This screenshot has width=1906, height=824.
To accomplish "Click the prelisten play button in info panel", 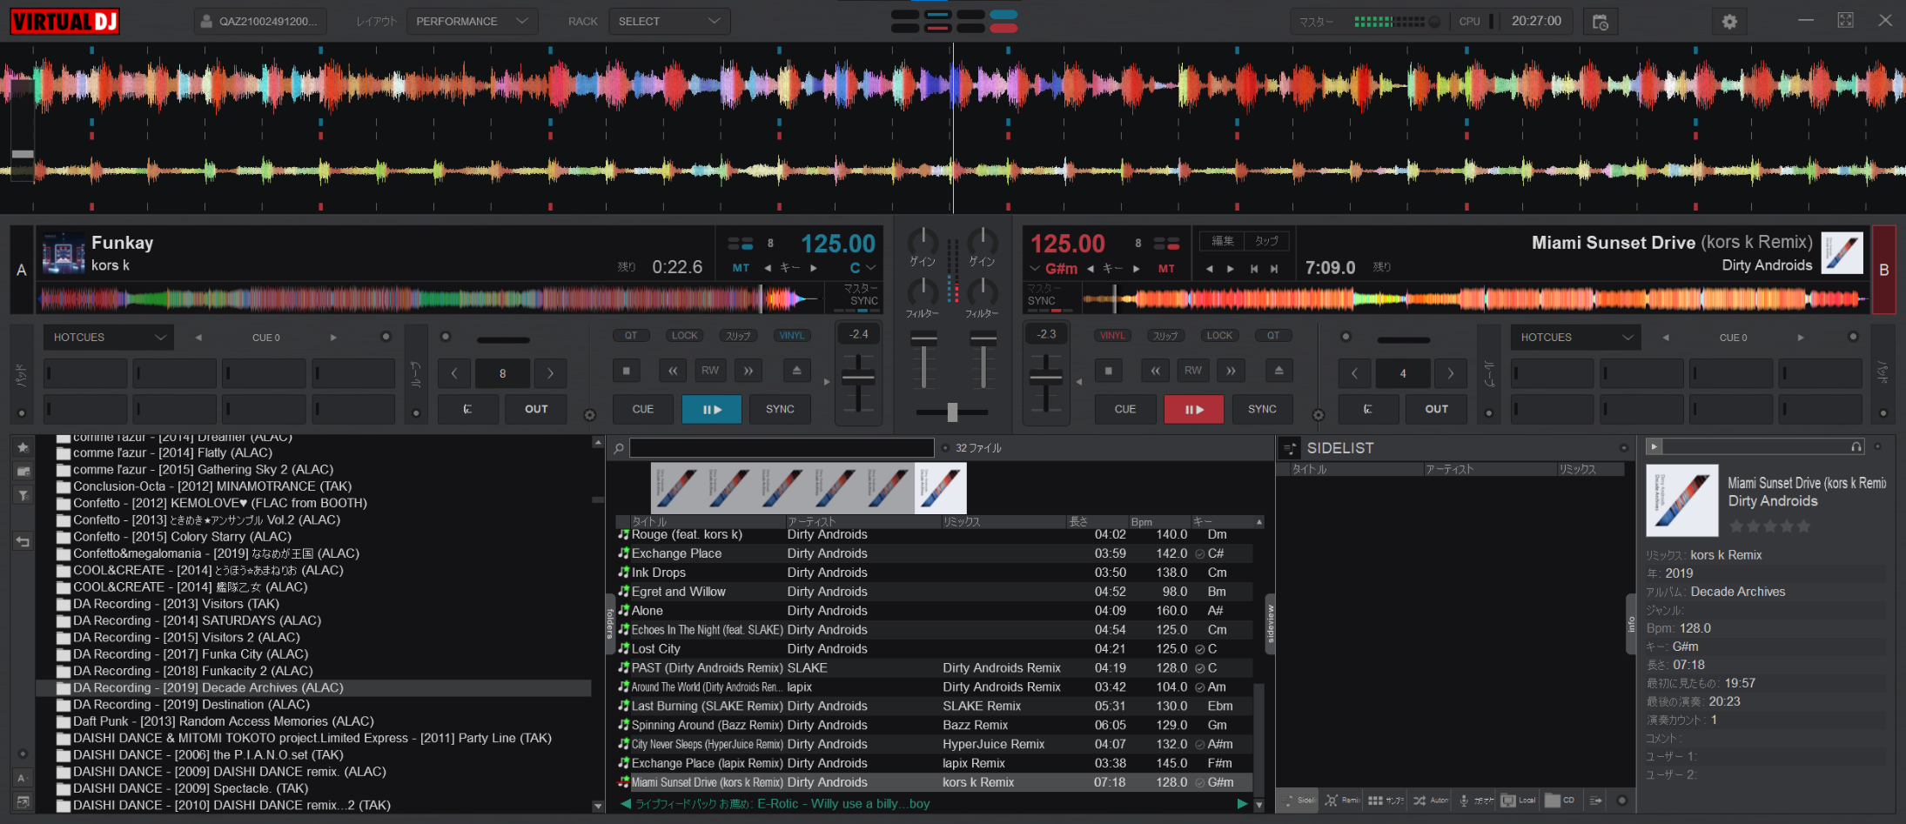I will click(1654, 446).
